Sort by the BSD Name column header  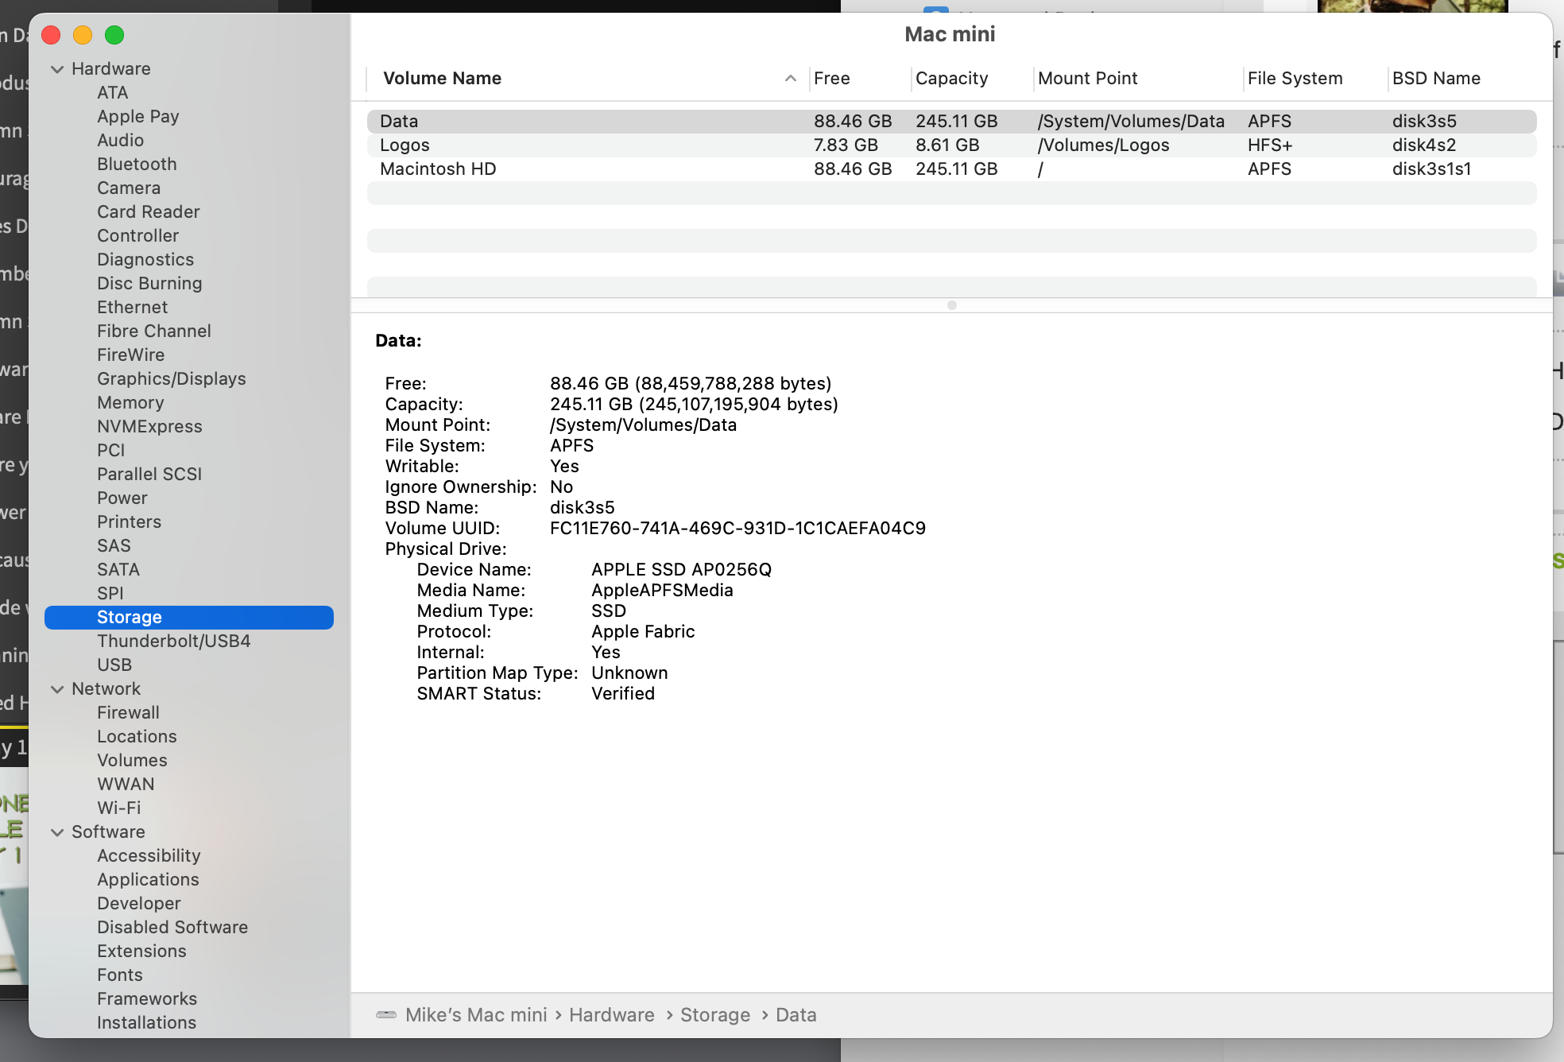pos(1435,78)
